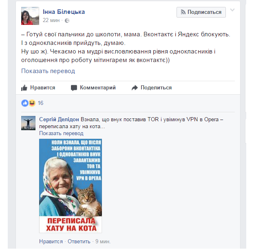
Task: Open post options chevron dropdown
Action: (232, 10)
